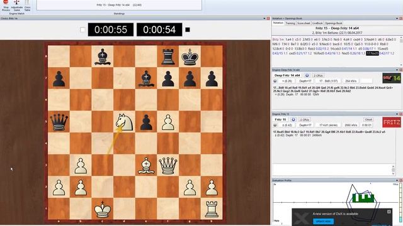
Task: Click the black queen on a5
Action: (59, 122)
